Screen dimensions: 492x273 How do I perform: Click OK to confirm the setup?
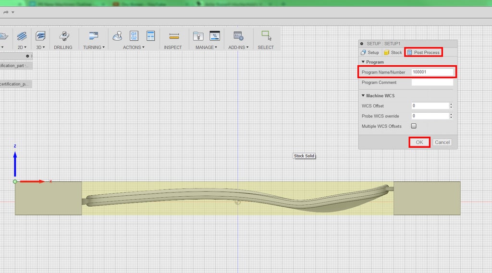(419, 142)
